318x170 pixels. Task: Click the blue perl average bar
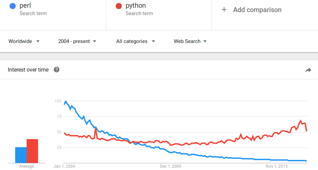(x=21, y=155)
